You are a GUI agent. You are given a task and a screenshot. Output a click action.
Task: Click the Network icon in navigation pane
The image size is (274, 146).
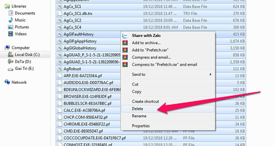click(7, 82)
